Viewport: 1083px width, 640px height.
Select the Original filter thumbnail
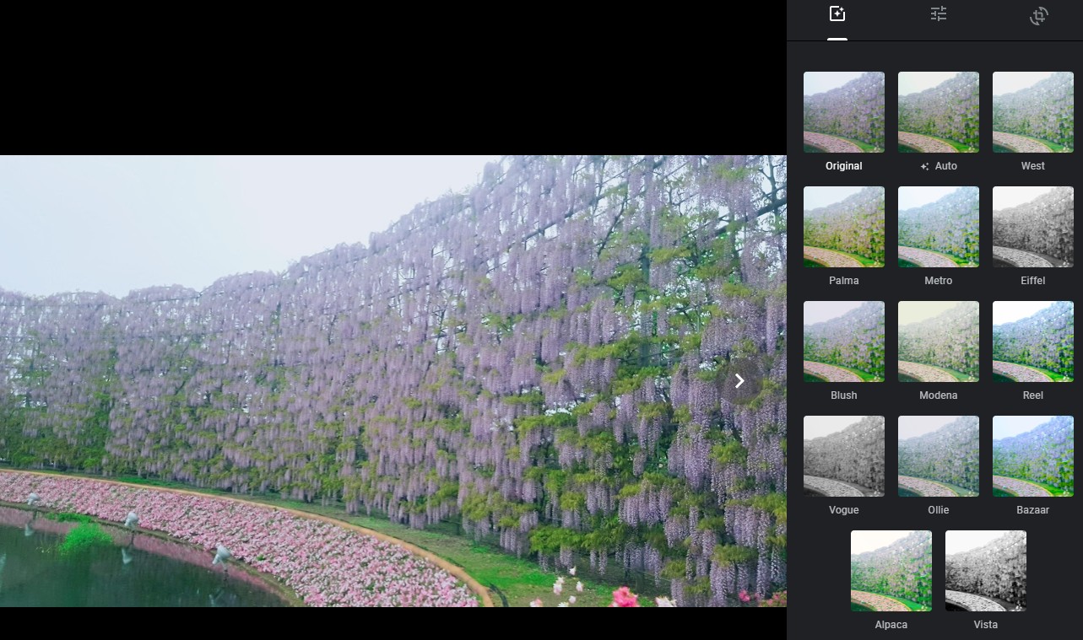[843, 112]
